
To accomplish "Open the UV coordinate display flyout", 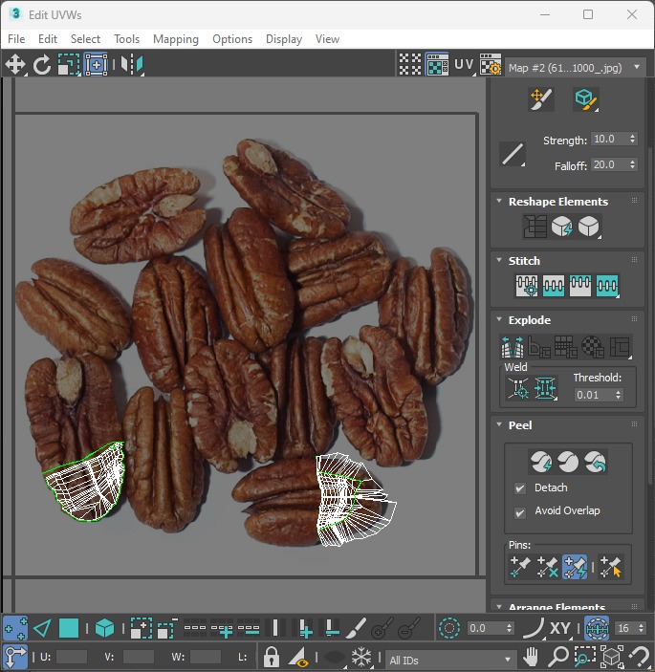I will pyautogui.click(x=464, y=65).
